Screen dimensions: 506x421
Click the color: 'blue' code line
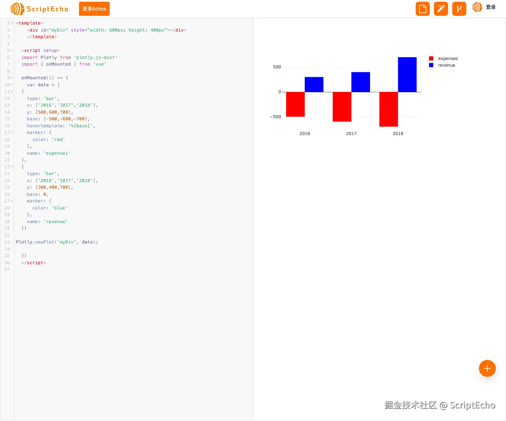50,208
